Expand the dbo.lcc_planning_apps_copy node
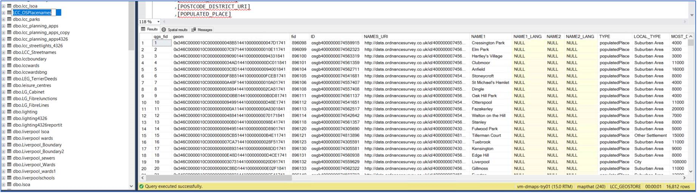697x193 pixels. pyautogui.click(x=3, y=32)
